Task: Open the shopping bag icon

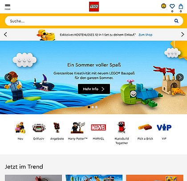Action: pyautogui.click(x=181, y=6)
